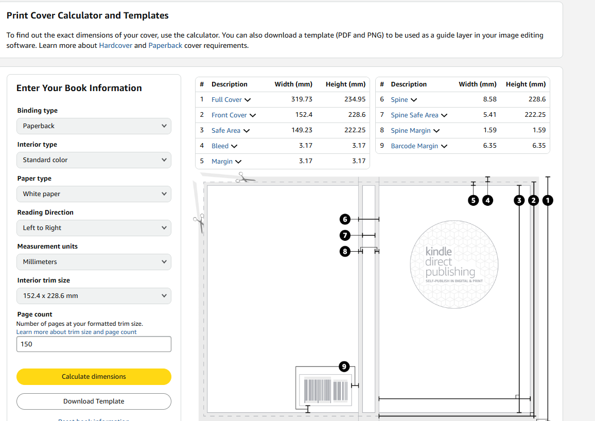Screen dimensions: 595x421
Task: Change the Measurement units selection
Action: pyautogui.click(x=94, y=262)
